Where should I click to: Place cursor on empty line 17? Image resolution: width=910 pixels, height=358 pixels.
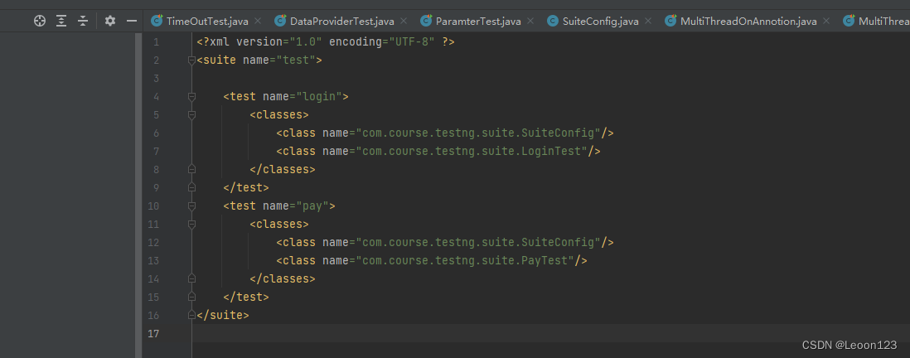point(550,333)
